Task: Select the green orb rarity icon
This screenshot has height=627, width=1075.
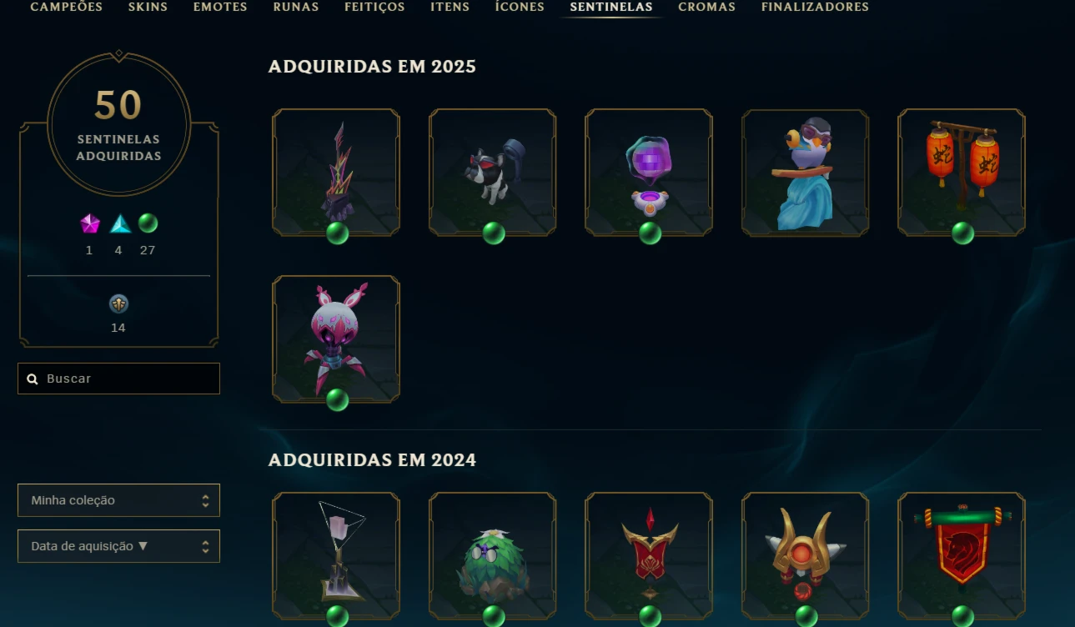Action: click(x=148, y=223)
